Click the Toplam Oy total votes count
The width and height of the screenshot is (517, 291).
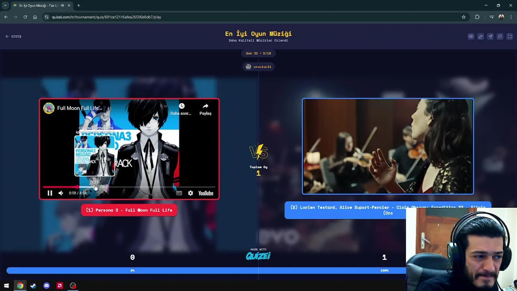coord(258,173)
